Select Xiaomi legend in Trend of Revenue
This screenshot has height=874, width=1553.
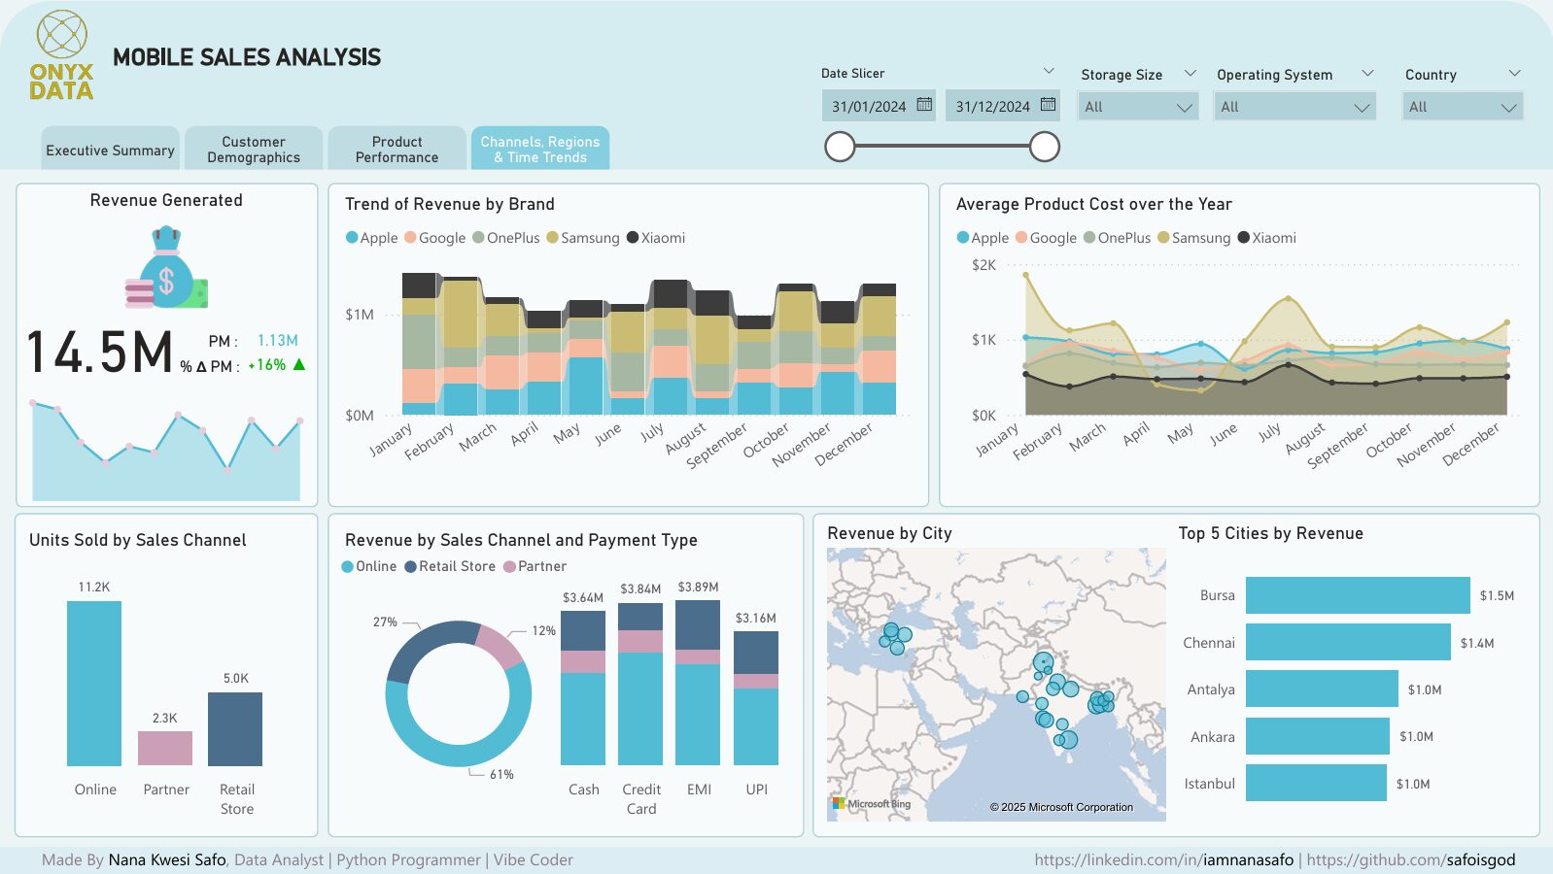click(x=656, y=238)
